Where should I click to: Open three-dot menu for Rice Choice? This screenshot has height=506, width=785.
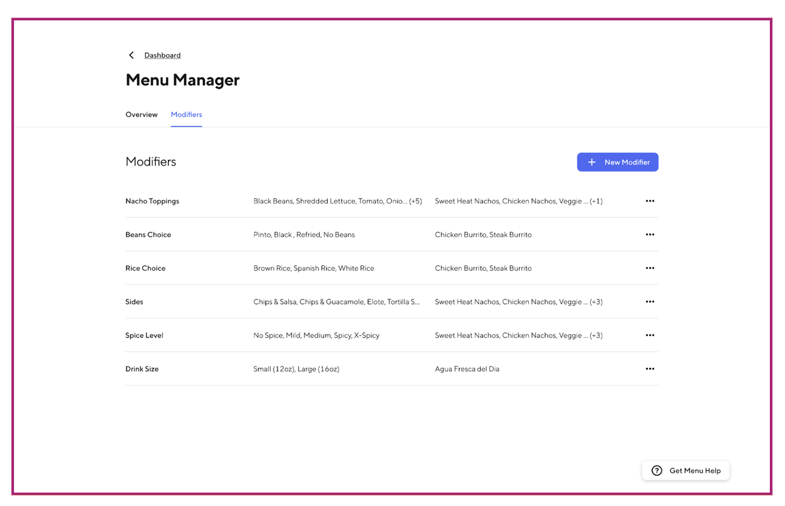pyautogui.click(x=650, y=268)
